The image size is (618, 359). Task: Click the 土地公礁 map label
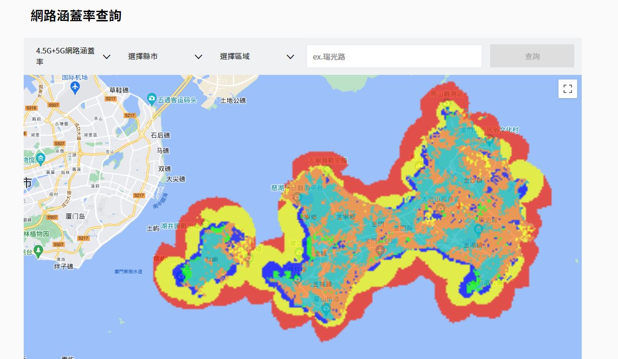pos(233,100)
